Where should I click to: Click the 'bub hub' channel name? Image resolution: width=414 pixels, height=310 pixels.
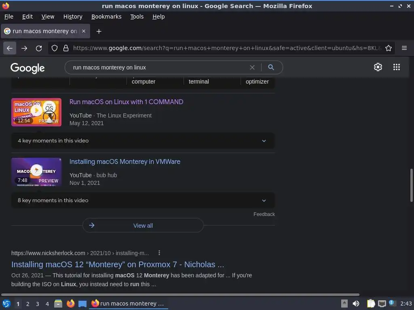[107, 175]
